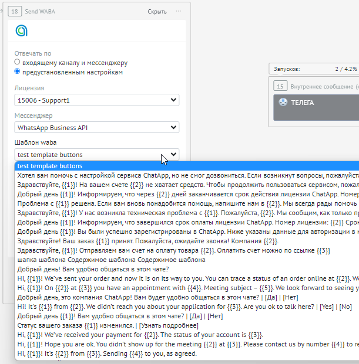Screen dimensions: 359x364
Task: Expand the Лицензия dropdown
Action: 97,100
